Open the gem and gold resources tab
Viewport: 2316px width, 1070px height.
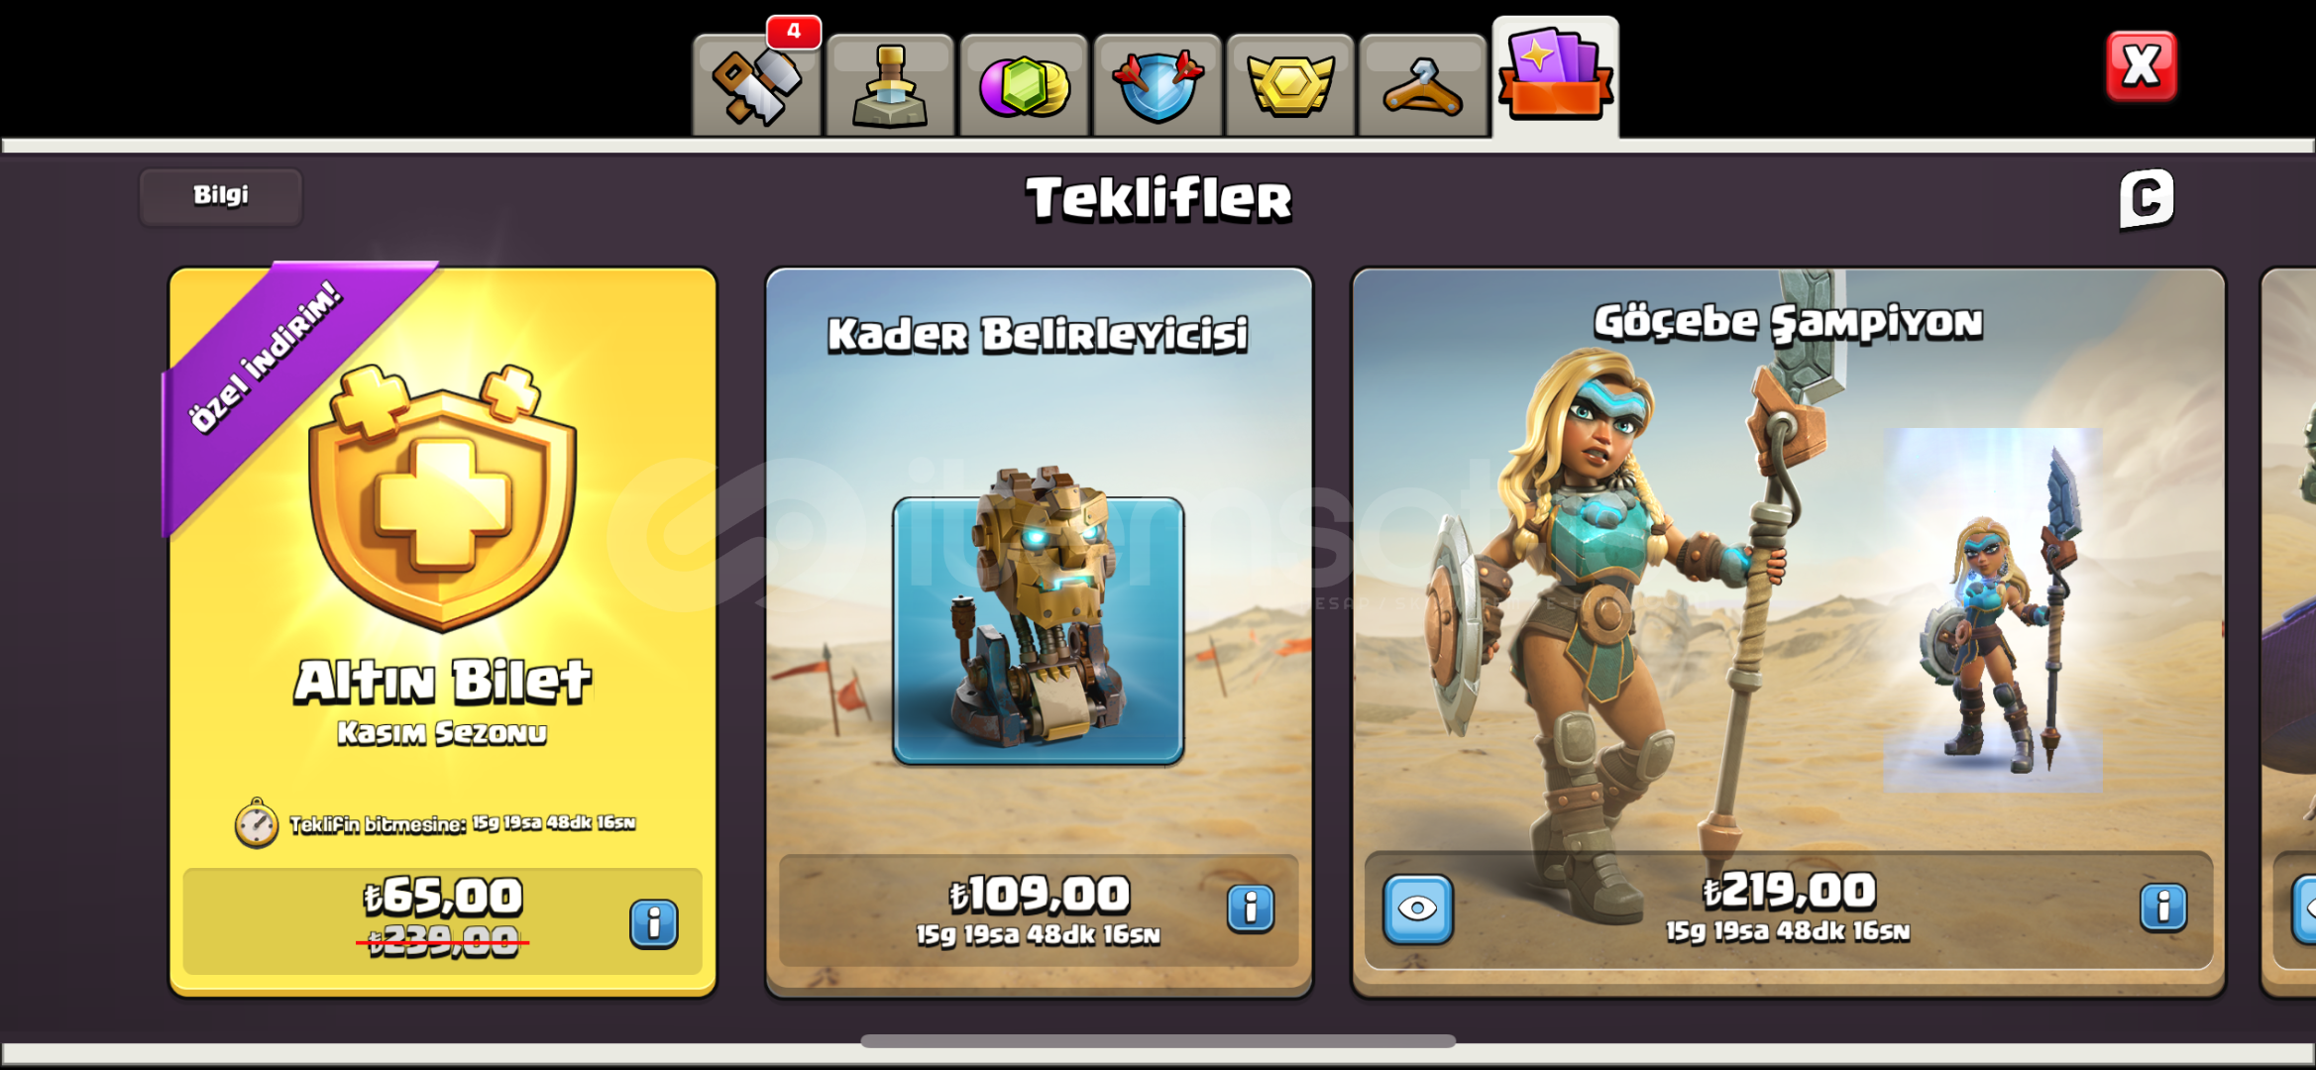(x=1024, y=85)
